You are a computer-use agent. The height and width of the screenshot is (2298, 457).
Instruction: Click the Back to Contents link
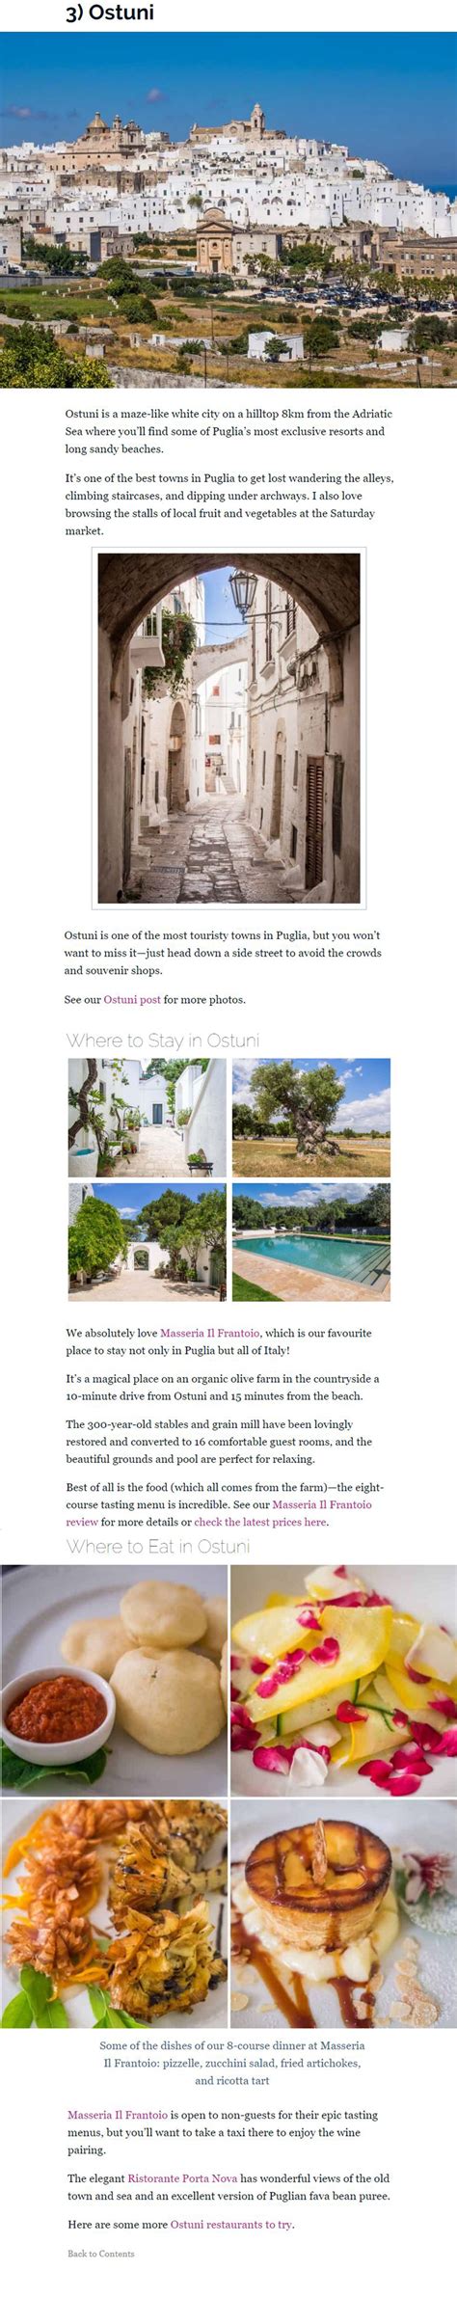[x=101, y=2254]
